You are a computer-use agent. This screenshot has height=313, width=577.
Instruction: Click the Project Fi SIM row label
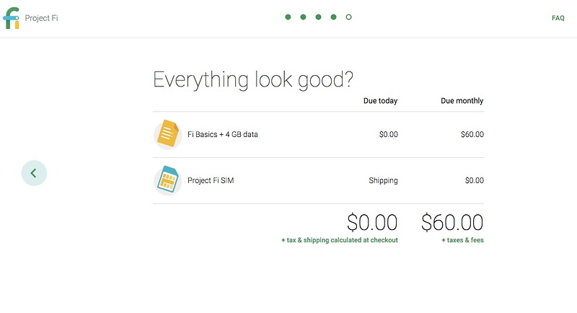coord(211,180)
